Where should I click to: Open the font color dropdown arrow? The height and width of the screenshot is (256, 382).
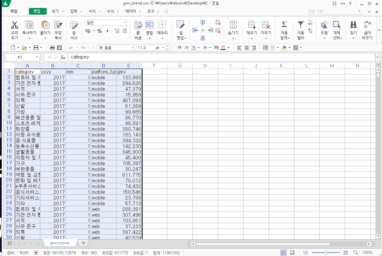point(228,48)
